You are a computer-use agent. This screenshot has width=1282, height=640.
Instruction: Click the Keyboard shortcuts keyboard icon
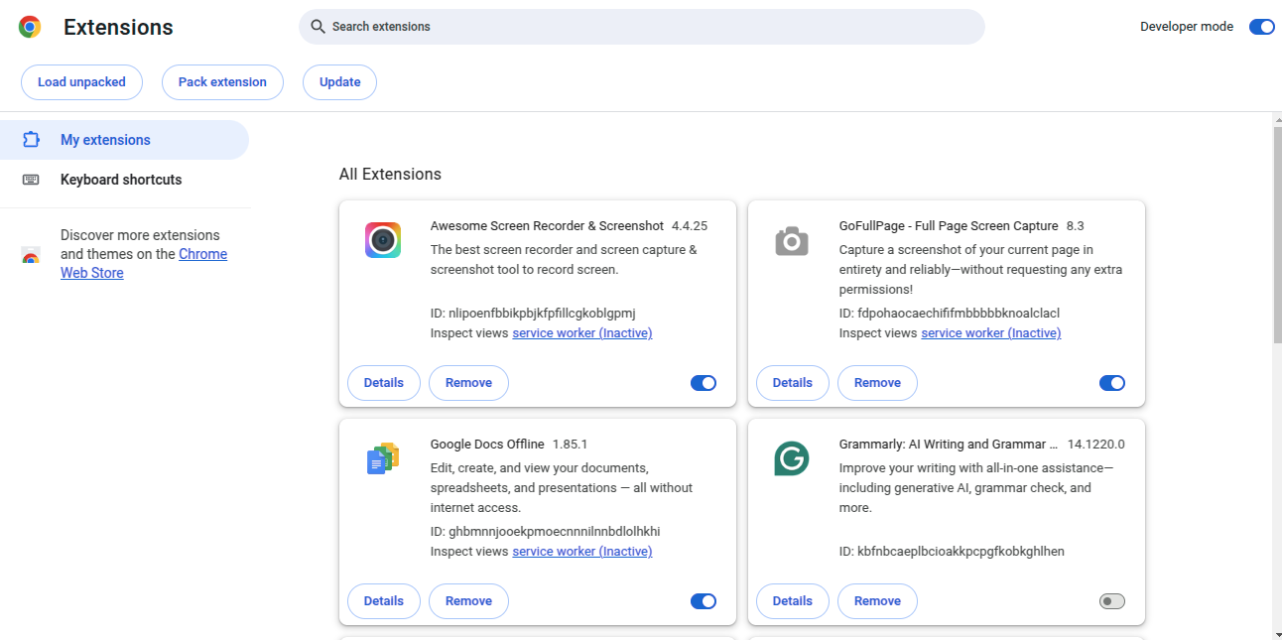pos(31,180)
